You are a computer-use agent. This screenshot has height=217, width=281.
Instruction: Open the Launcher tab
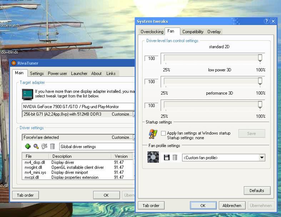[79, 74]
